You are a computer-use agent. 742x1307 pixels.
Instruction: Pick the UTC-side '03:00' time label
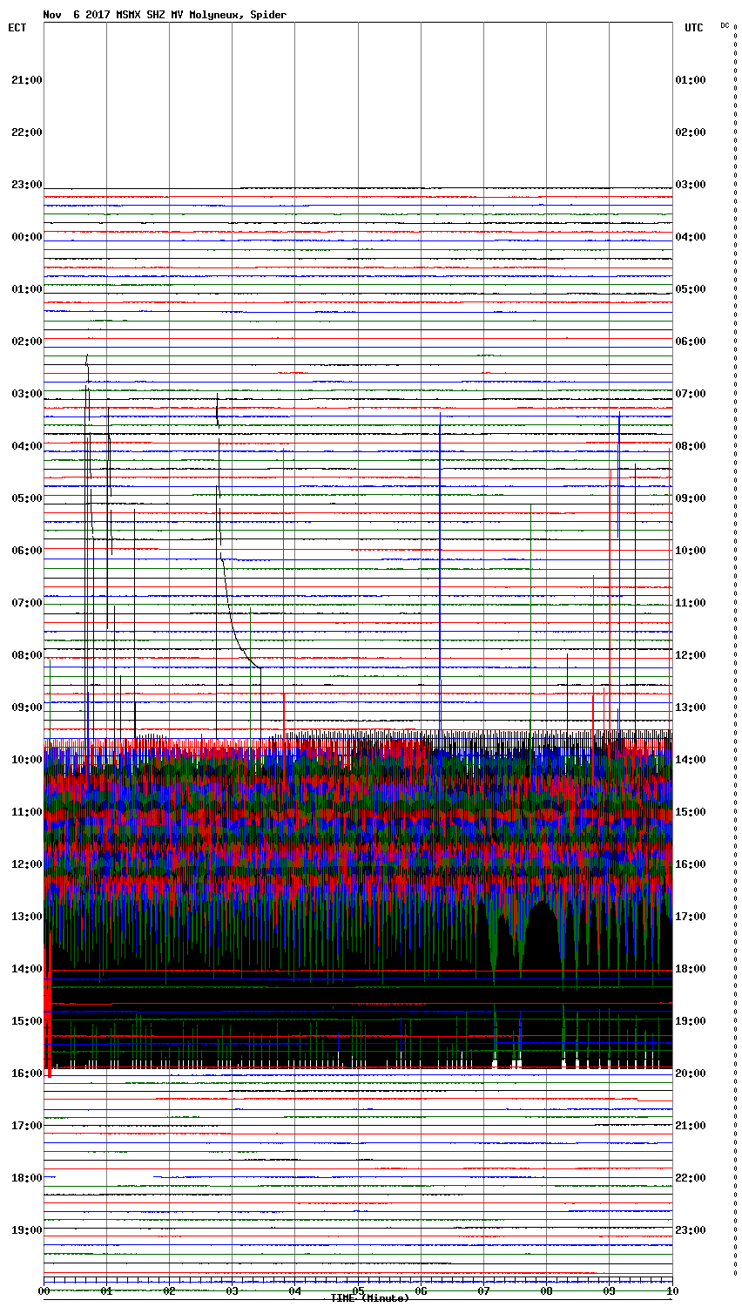pos(691,185)
